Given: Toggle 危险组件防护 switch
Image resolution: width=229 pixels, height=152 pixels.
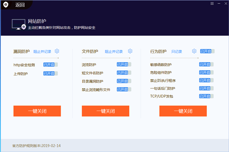Looking at the screenshot, I should tap(206, 72).
